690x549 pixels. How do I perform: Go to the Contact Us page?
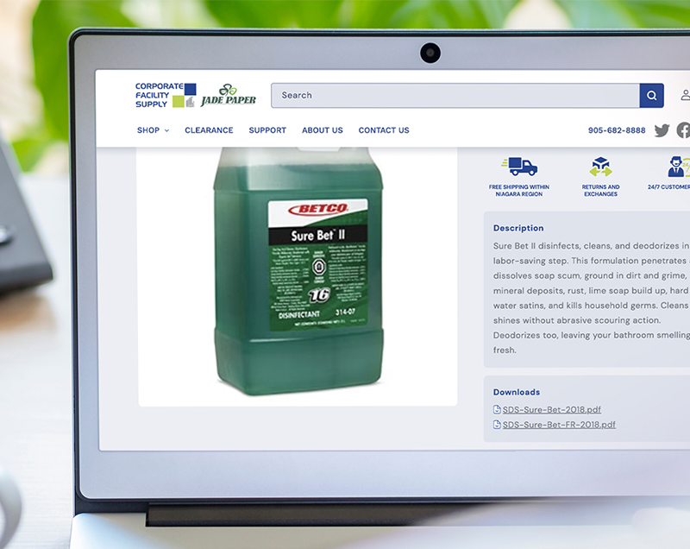(x=384, y=130)
